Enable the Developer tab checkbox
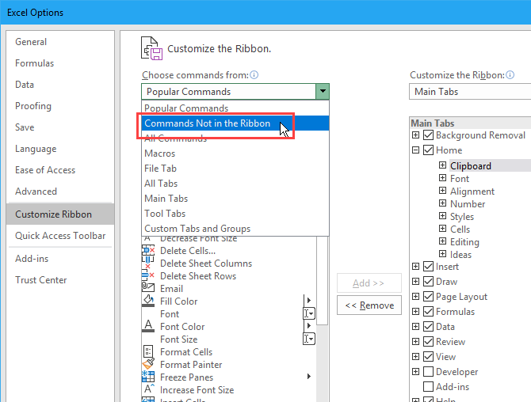Image resolution: width=531 pixels, height=402 pixels. click(x=428, y=372)
